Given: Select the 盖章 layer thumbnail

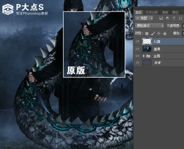Looking at the screenshot, I should click(147, 49).
